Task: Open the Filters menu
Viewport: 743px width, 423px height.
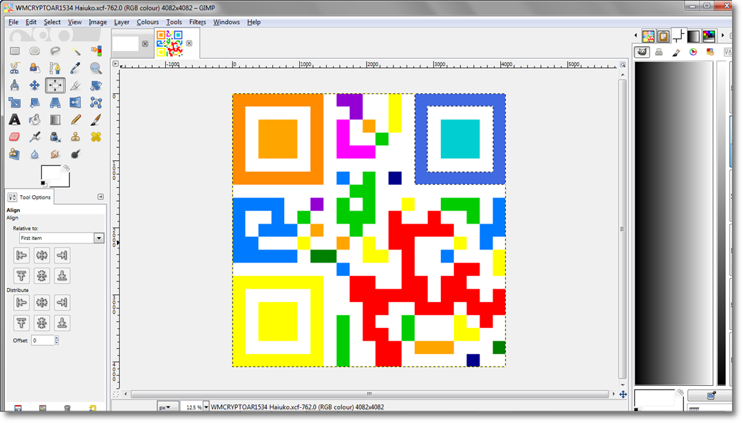Action: [x=197, y=22]
